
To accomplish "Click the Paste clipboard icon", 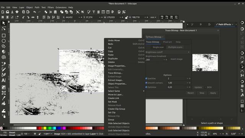I will 55,12.
